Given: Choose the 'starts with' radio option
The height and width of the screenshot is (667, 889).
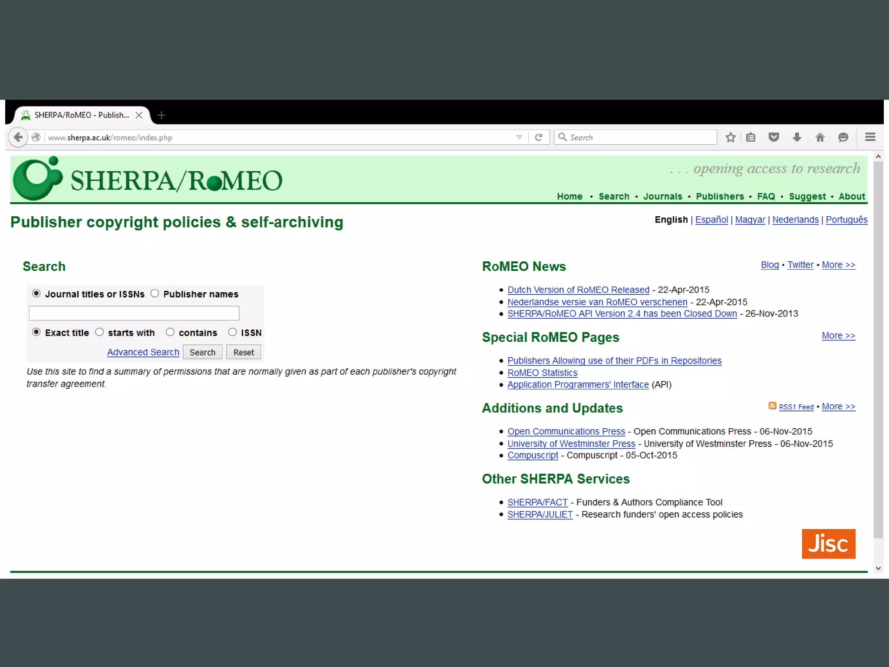Looking at the screenshot, I should coord(99,332).
